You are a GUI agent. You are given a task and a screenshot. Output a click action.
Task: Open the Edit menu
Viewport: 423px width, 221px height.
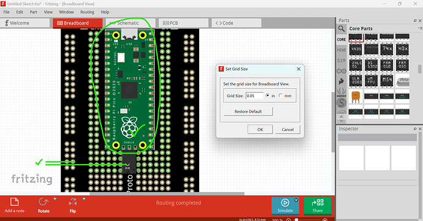20,12
